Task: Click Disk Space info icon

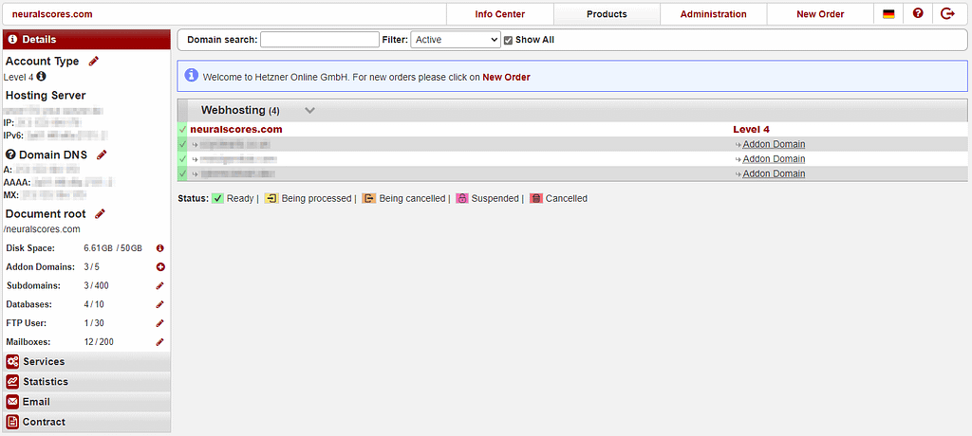Action: pos(160,248)
